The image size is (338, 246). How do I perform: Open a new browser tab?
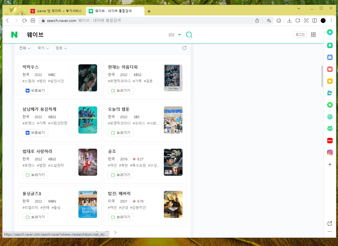(149, 11)
